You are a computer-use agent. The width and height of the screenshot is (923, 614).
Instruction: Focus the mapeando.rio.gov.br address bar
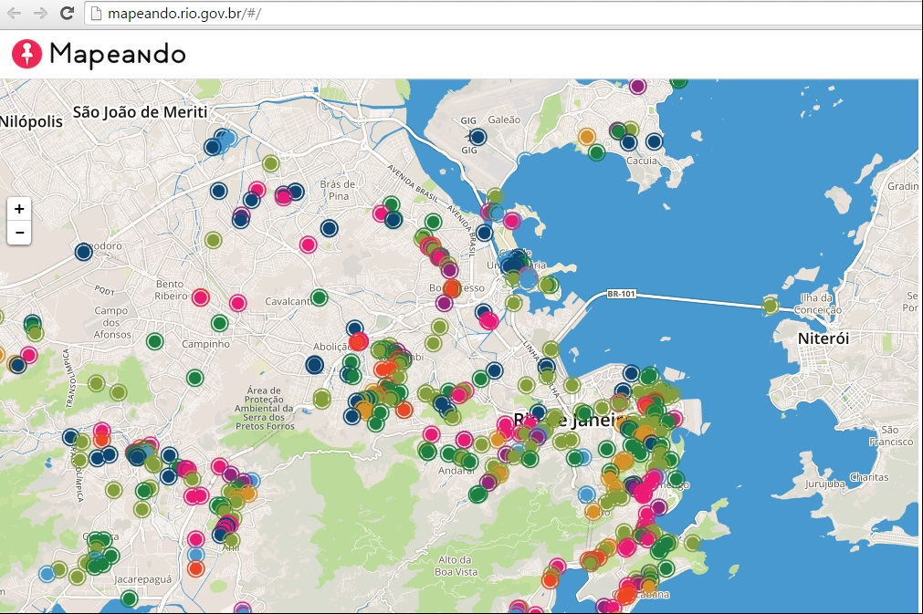tap(503, 13)
